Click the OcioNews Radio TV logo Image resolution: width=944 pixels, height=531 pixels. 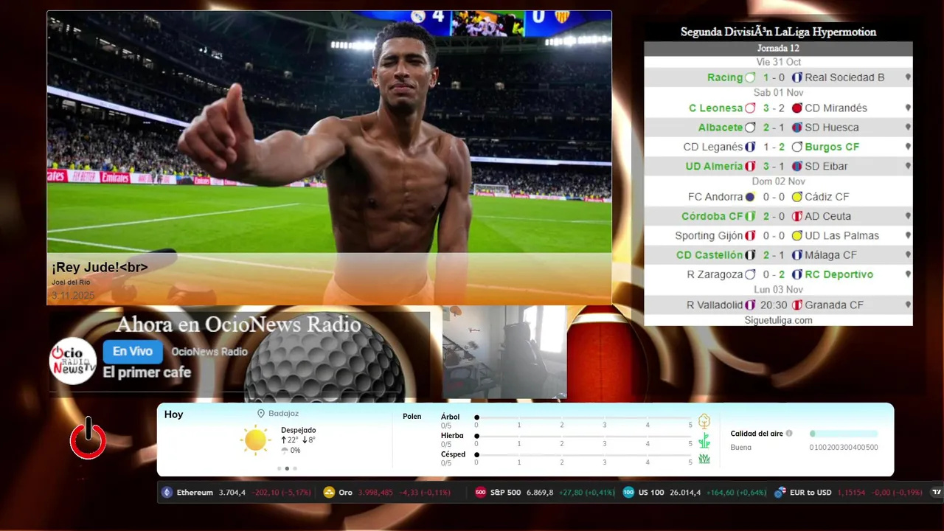click(x=73, y=361)
